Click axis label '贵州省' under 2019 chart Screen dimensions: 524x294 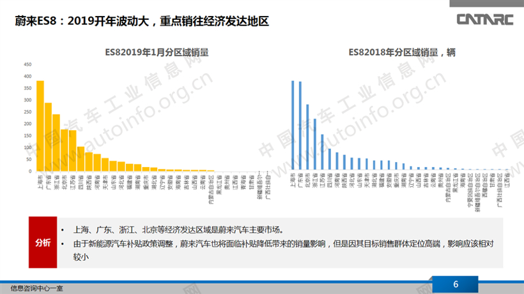coord(227,182)
